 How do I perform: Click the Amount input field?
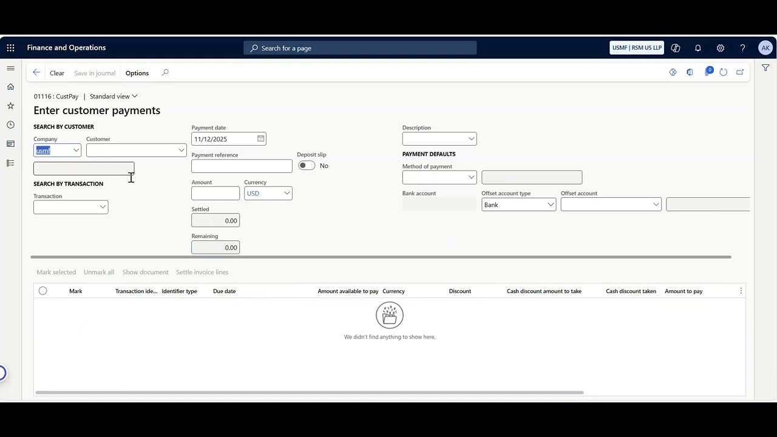215,194
